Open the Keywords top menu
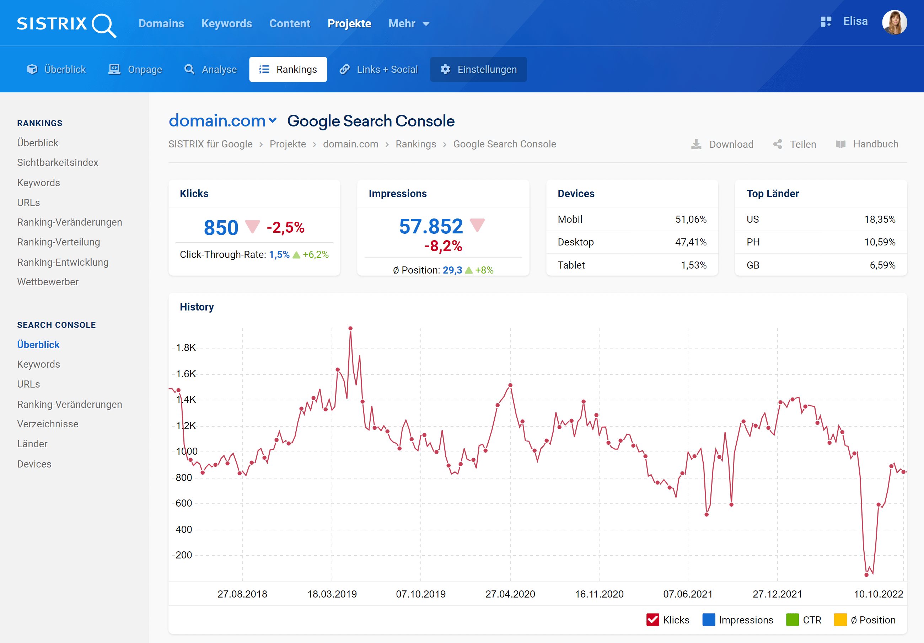 [x=227, y=23]
